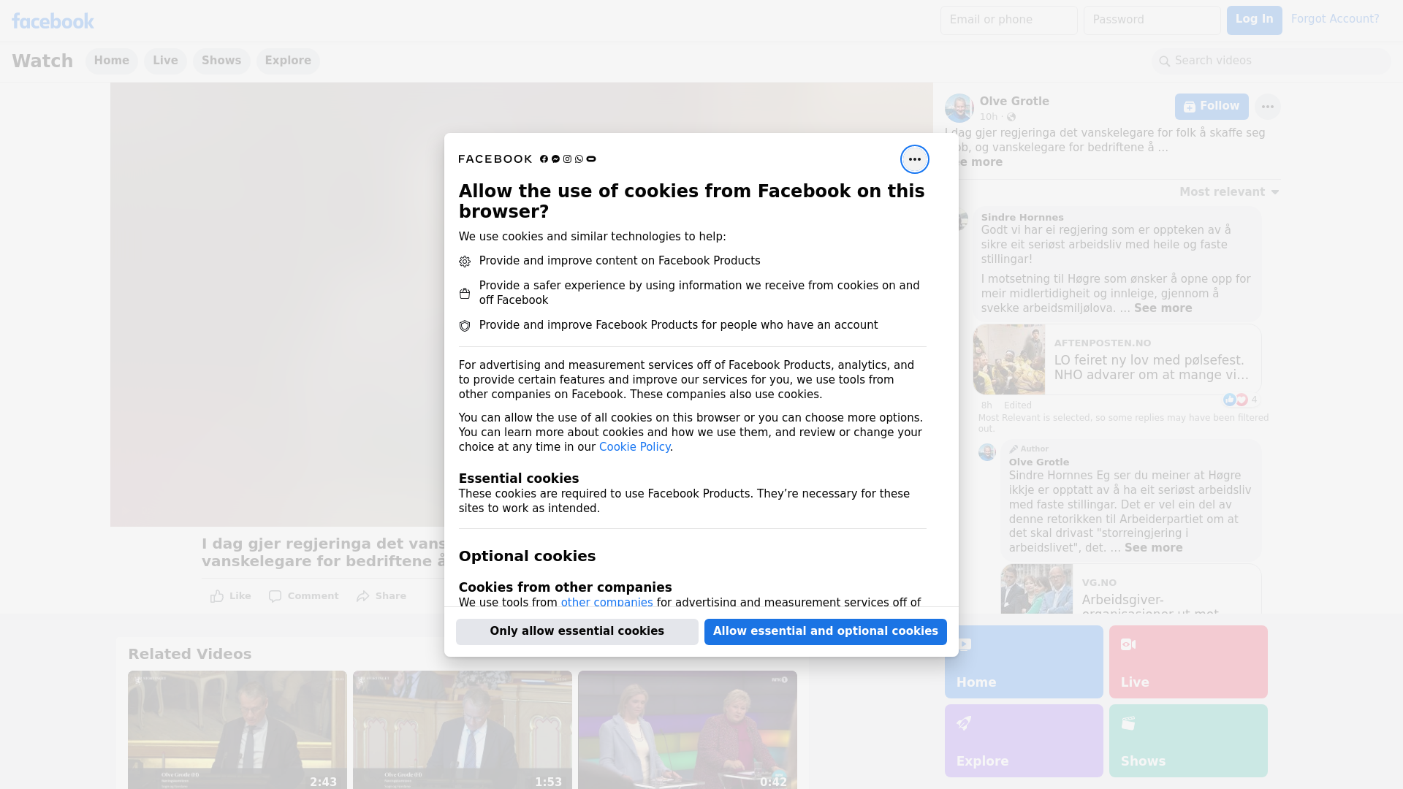1403x789 pixels.
Task: Click the Search videos field
Action: pyautogui.click(x=1271, y=61)
